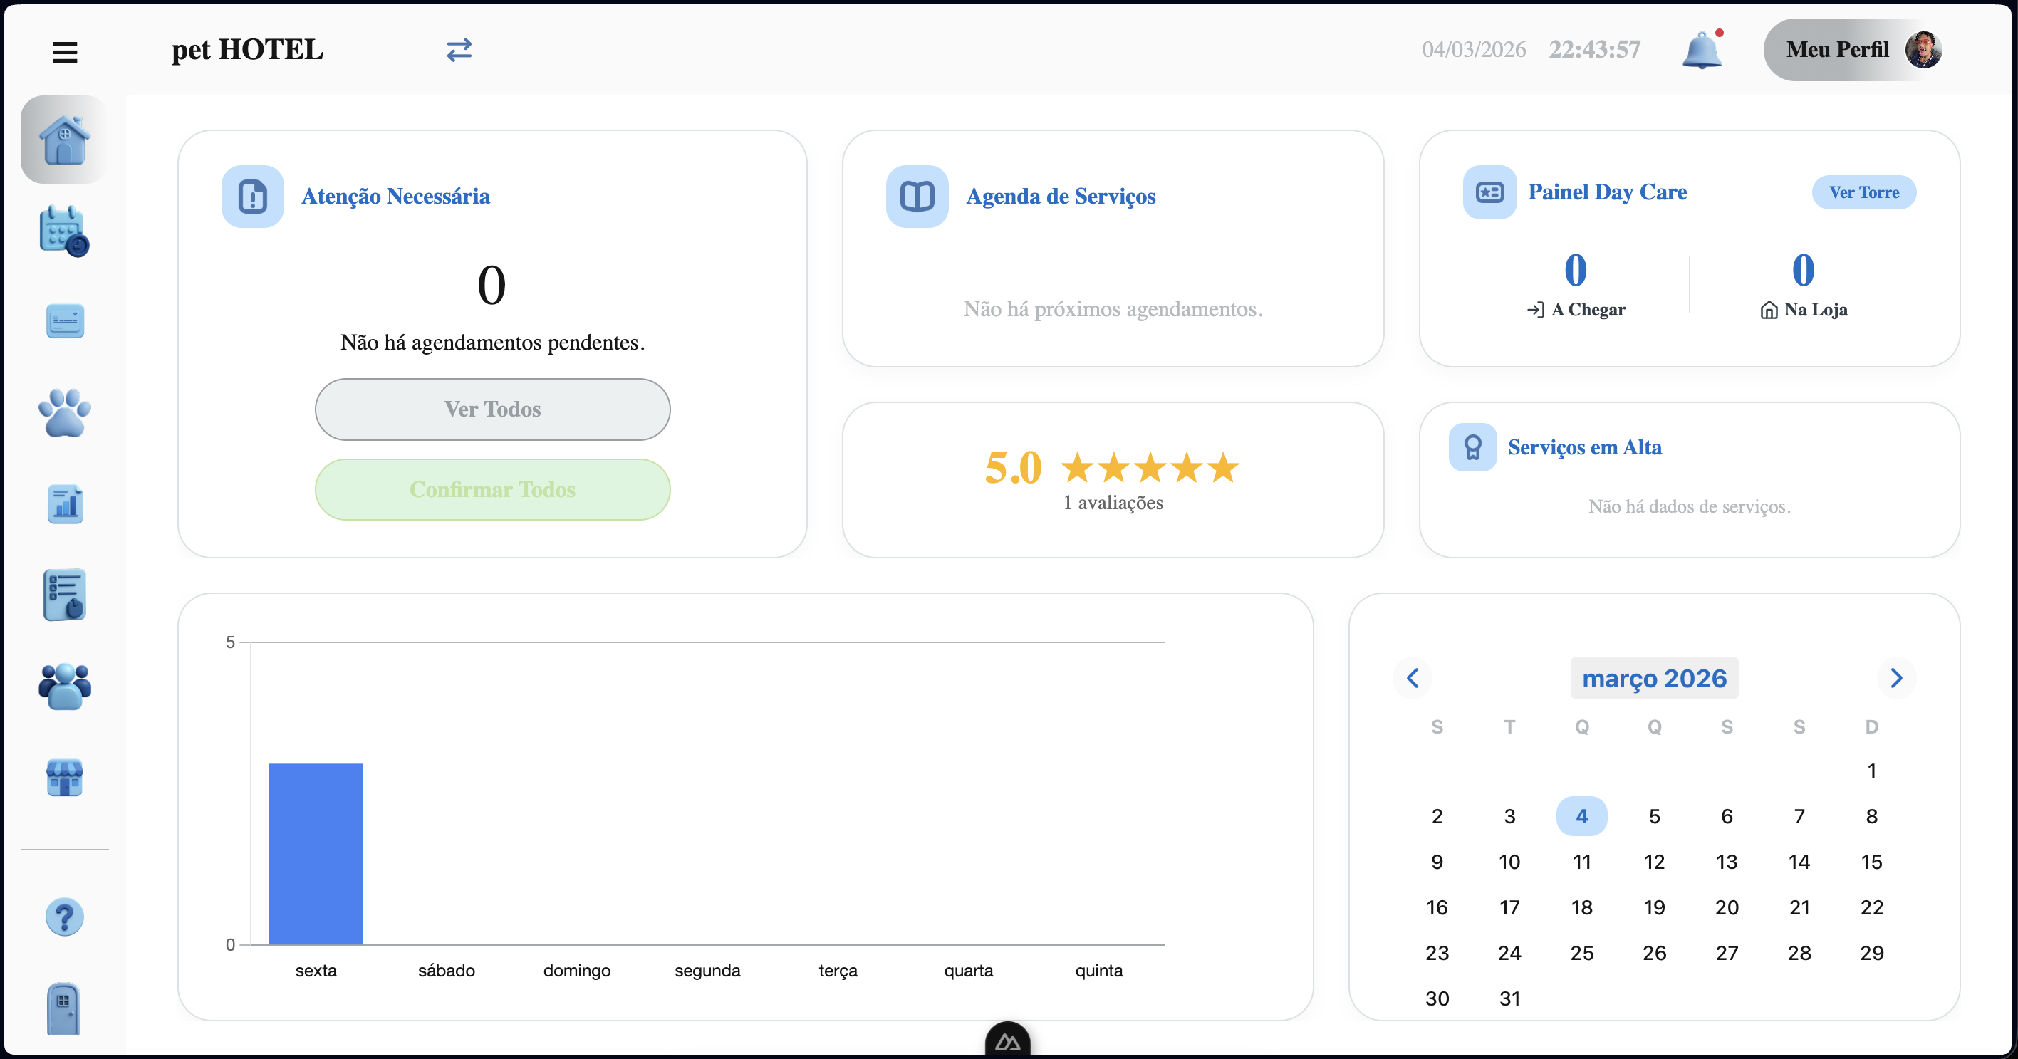The width and height of the screenshot is (2018, 1059).
Task: Click the blue sexta bar in chart
Action: [x=316, y=854]
